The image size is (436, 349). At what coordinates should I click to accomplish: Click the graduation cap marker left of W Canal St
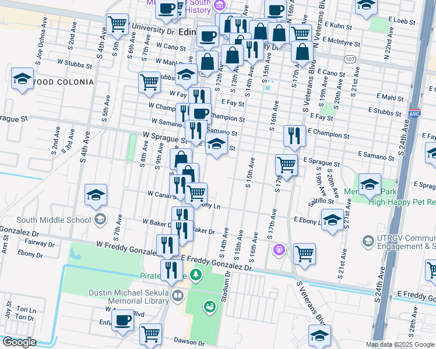[x=96, y=195]
